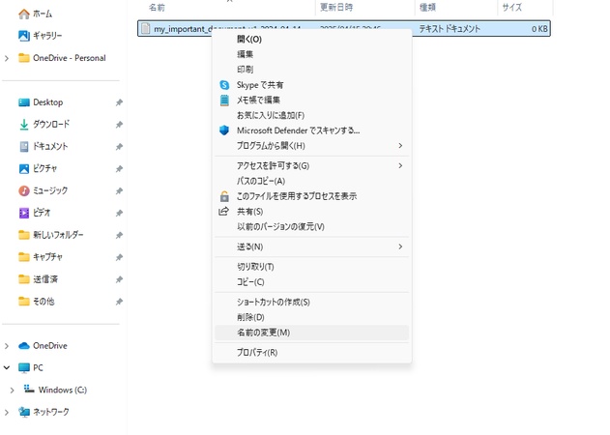Click the share icon beside 共有(S)
This screenshot has width=610, height=435.
[223, 212]
